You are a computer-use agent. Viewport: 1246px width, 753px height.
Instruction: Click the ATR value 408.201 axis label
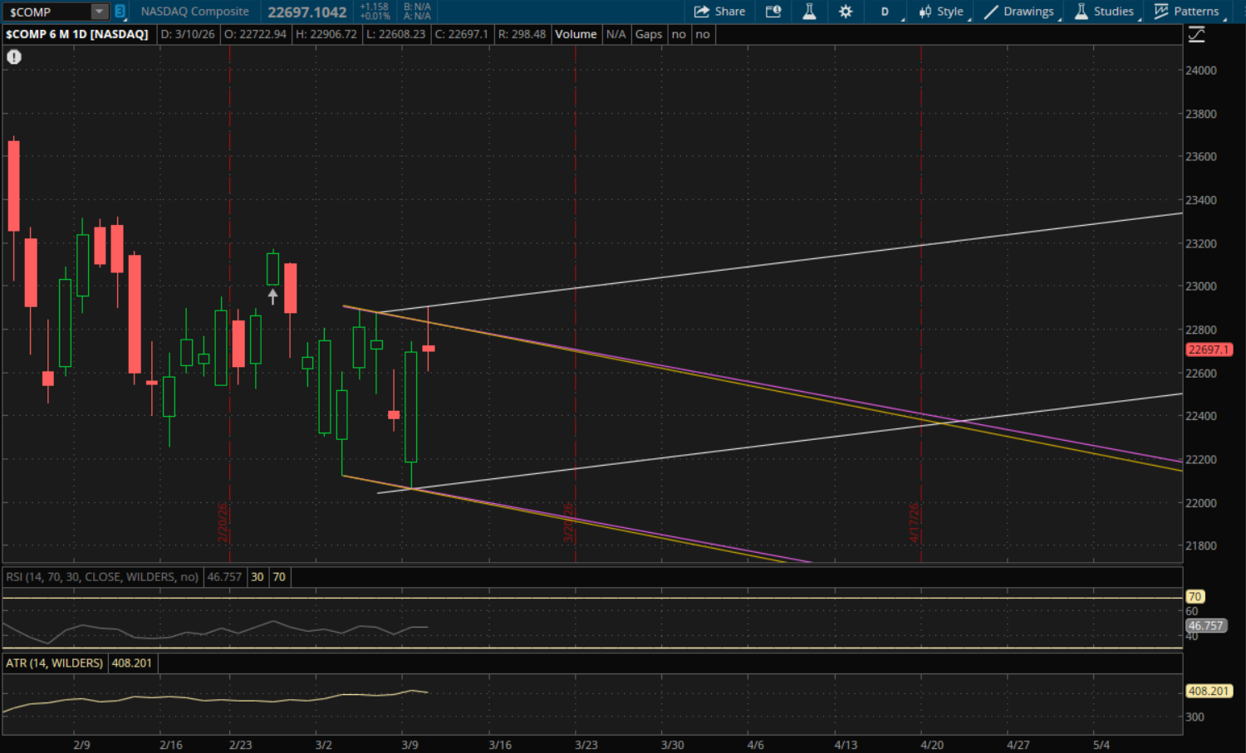click(x=1209, y=691)
